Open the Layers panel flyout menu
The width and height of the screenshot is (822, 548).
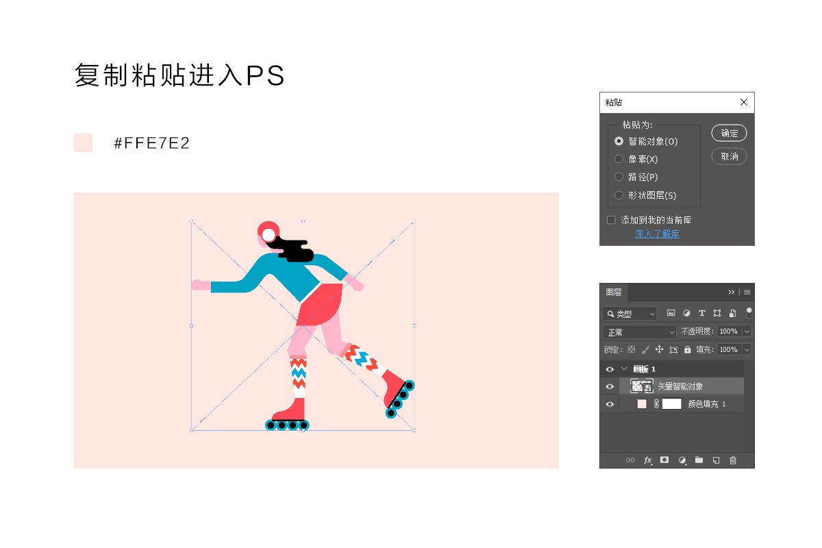(746, 292)
